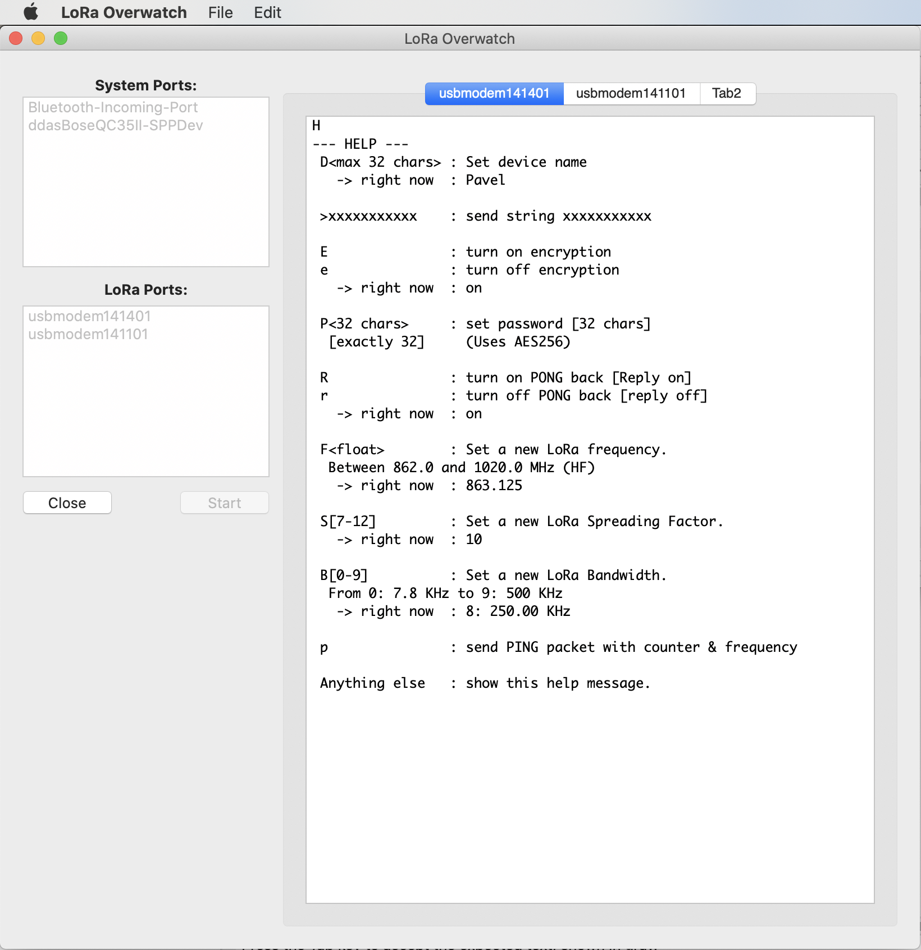Click the '(Uses AES256)' text
The height and width of the screenshot is (950, 921).
[518, 341]
